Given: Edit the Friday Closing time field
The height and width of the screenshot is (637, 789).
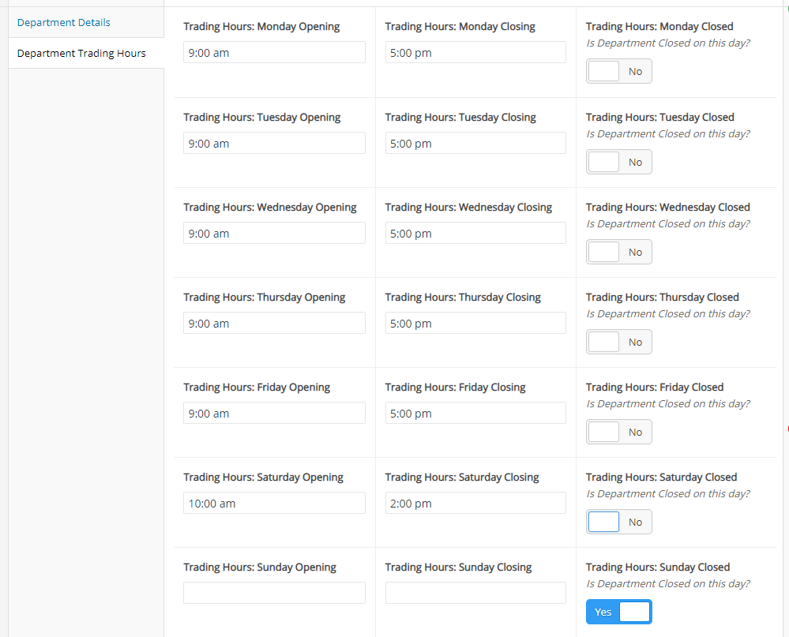Looking at the screenshot, I should 475,413.
